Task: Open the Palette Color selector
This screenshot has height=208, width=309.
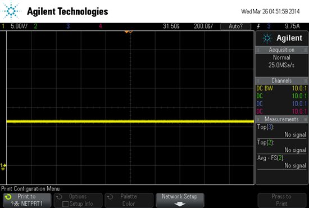Action: (129, 200)
